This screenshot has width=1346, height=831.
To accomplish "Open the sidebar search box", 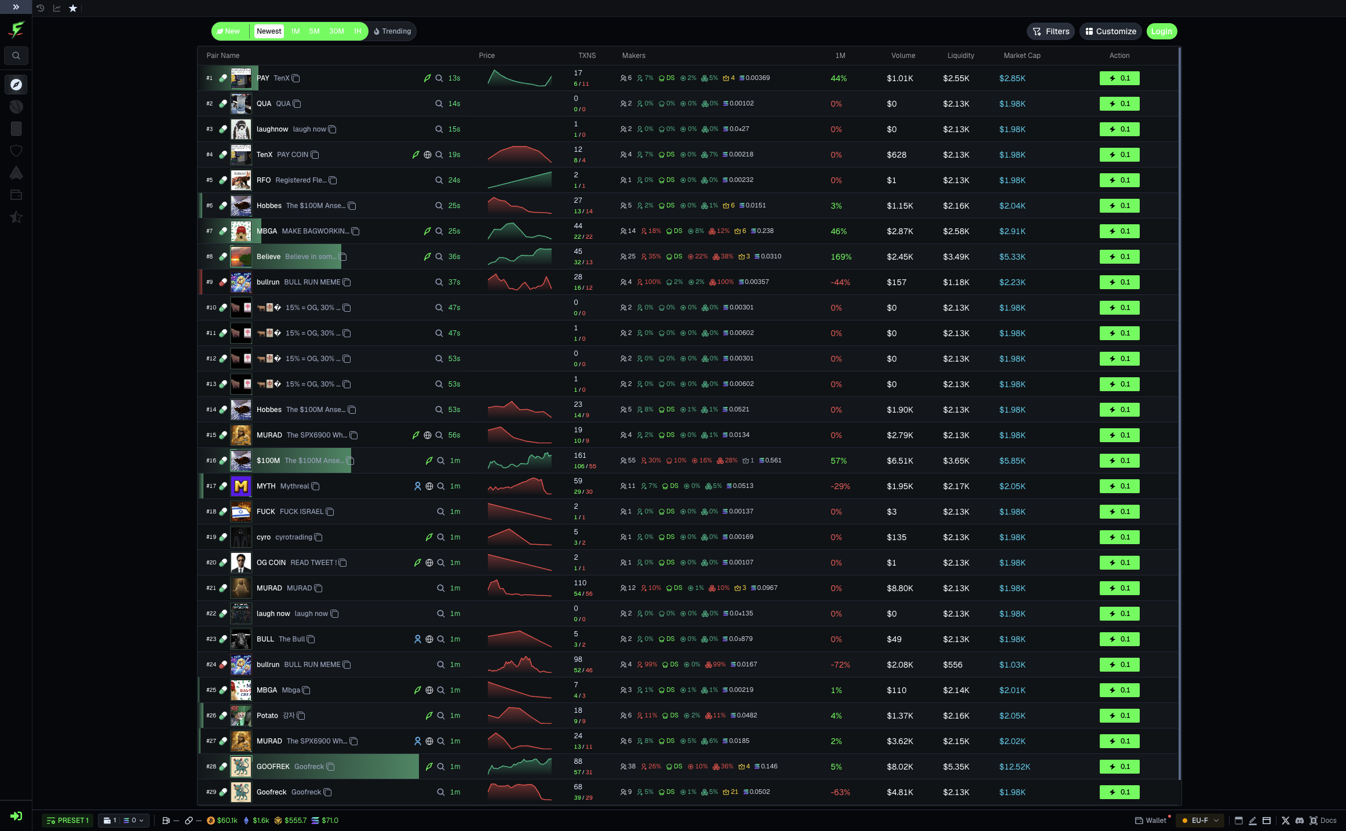I will (16, 56).
